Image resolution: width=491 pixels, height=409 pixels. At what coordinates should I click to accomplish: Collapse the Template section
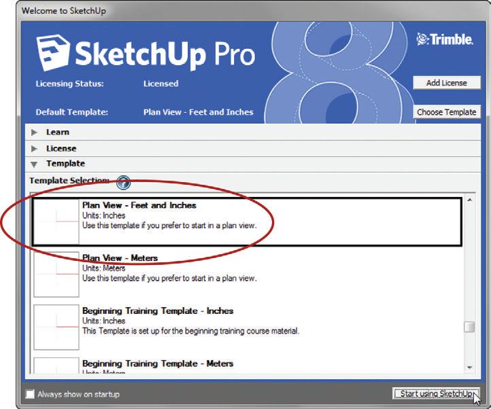click(x=253, y=164)
